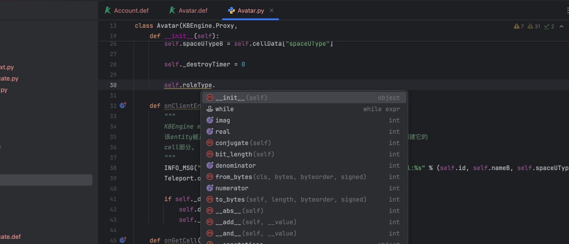The width and height of the screenshot is (569, 244).
Task: Click the sticky header line class Avatar
Action: pyautogui.click(x=186, y=26)
